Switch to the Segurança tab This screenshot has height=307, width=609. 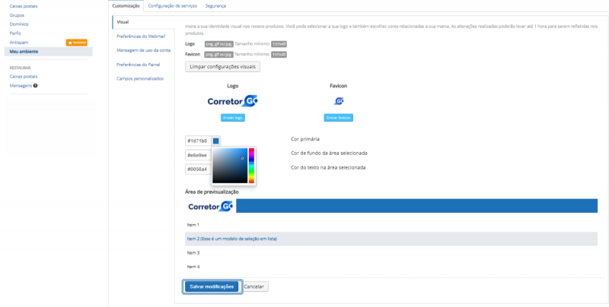pos(215,6)
